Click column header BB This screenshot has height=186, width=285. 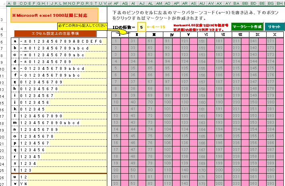click(x=245, y=3)
